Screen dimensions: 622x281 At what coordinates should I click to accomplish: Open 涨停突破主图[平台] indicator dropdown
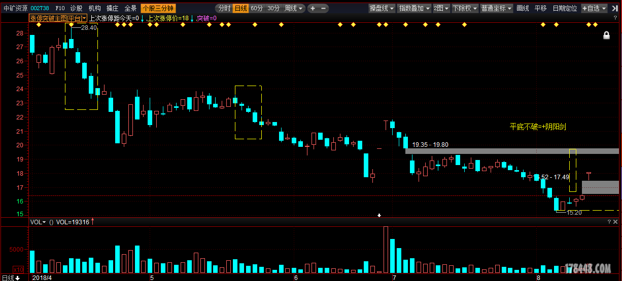pos(58,18)
